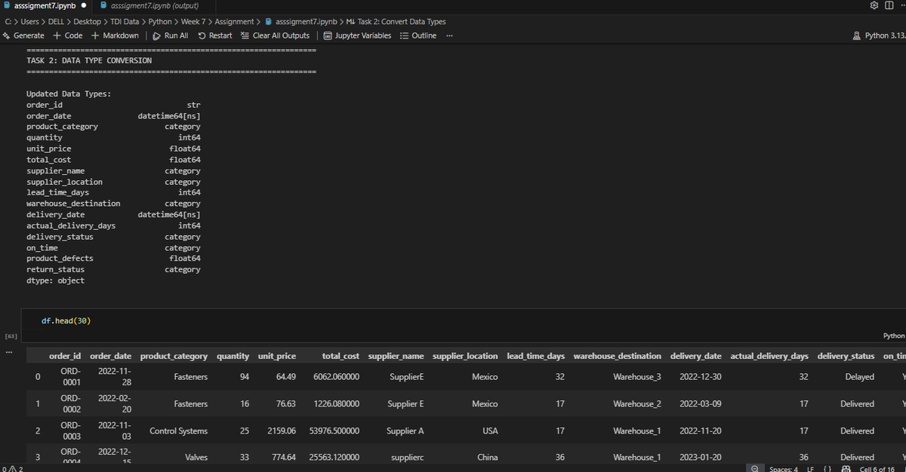Click the '2022-03-09' delivery date cell

pos(700,404)
